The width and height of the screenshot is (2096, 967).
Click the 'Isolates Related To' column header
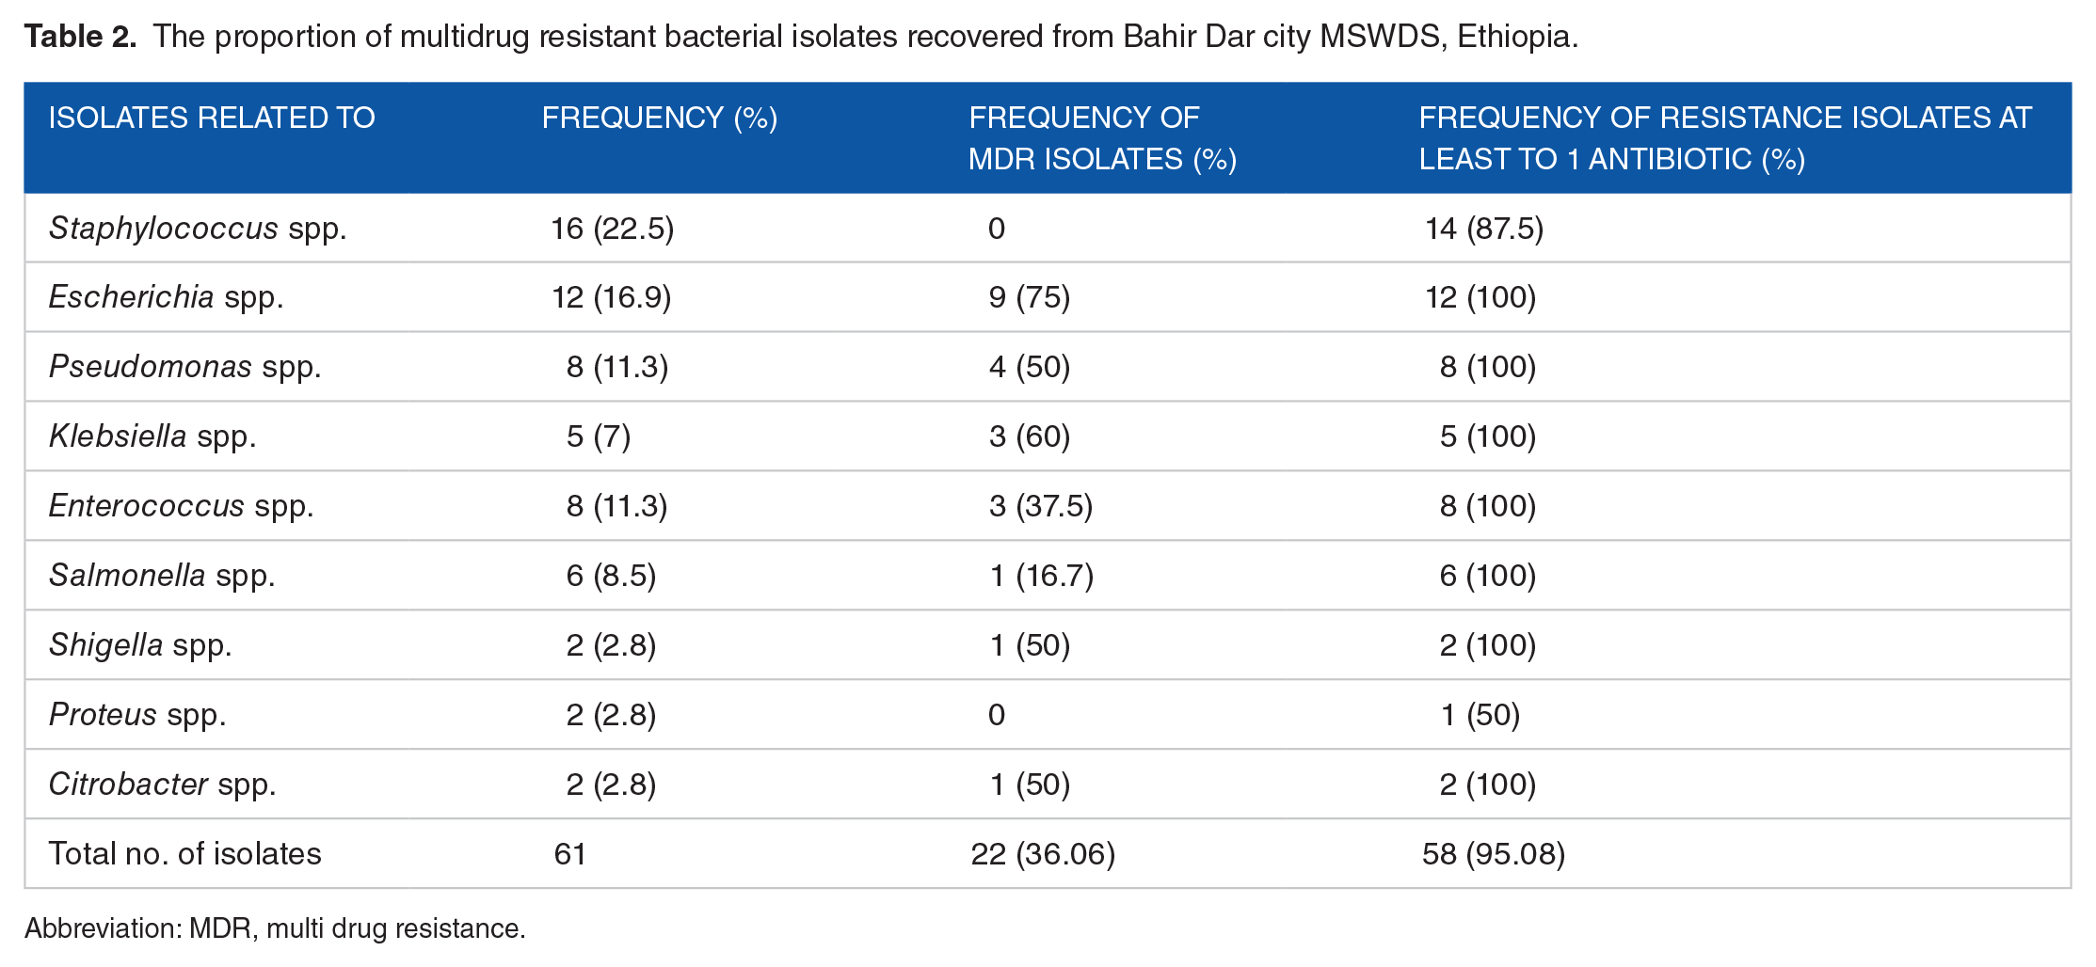pos(212,118)
